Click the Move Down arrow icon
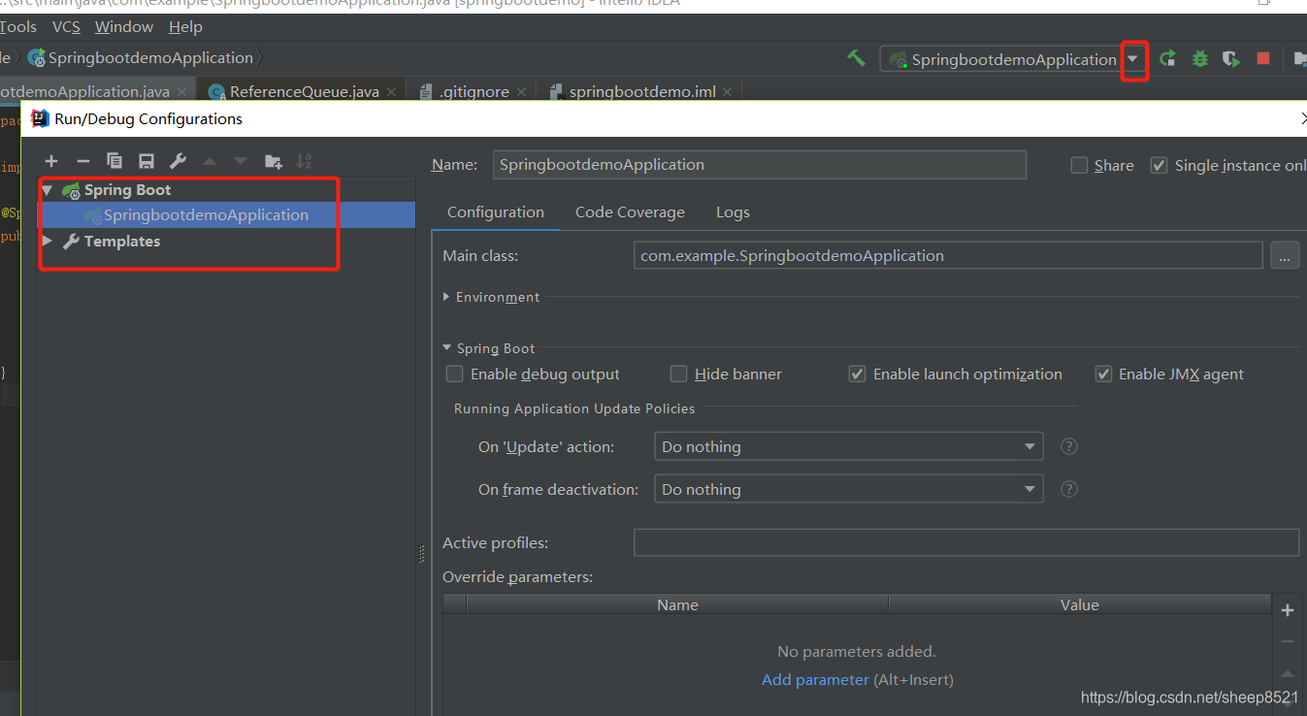The width and height of the screenshot is (1307, 716). [241, 161]
